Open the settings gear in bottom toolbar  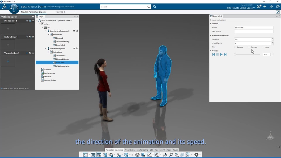pyautogui.click(x=196, y=155)
